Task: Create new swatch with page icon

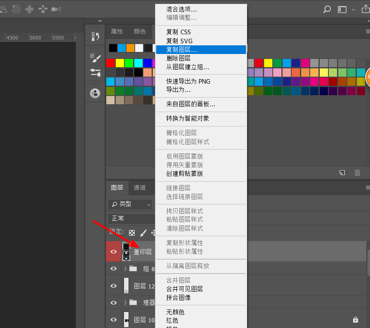Action: point(342,173)
